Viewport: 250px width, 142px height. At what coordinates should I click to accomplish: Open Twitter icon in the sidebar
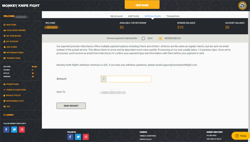pyautogui.click(x=14, y=130)
